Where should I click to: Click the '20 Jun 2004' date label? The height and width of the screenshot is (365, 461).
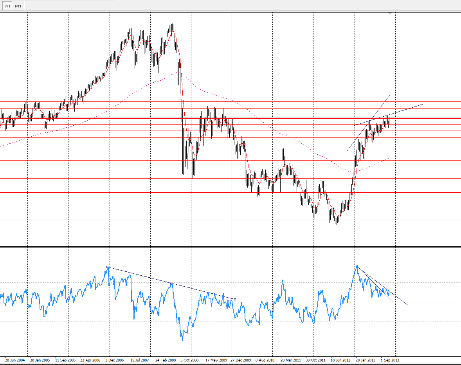tap(15, 360)
